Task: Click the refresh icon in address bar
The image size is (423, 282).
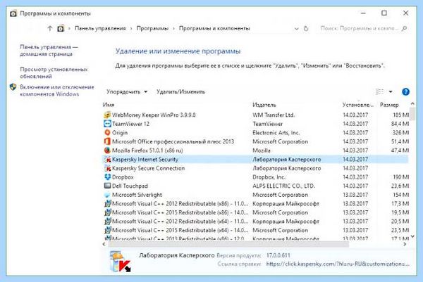Action: [x=306, y=29]
